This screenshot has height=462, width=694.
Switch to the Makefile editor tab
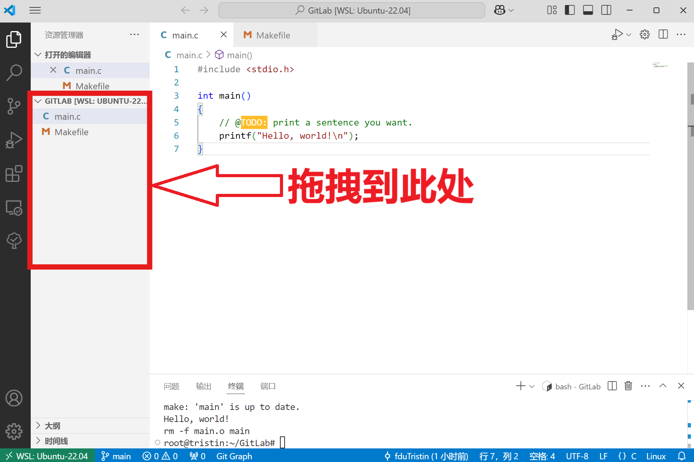click(273, 35)
